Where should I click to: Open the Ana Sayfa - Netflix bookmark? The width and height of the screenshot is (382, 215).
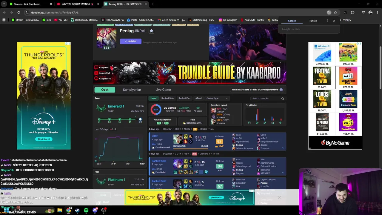click(x=252, y=20)
